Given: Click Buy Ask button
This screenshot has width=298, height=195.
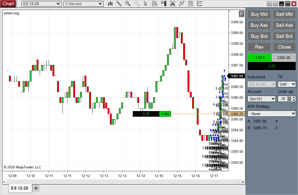Looking at the screenshot, I should (259, 25).
